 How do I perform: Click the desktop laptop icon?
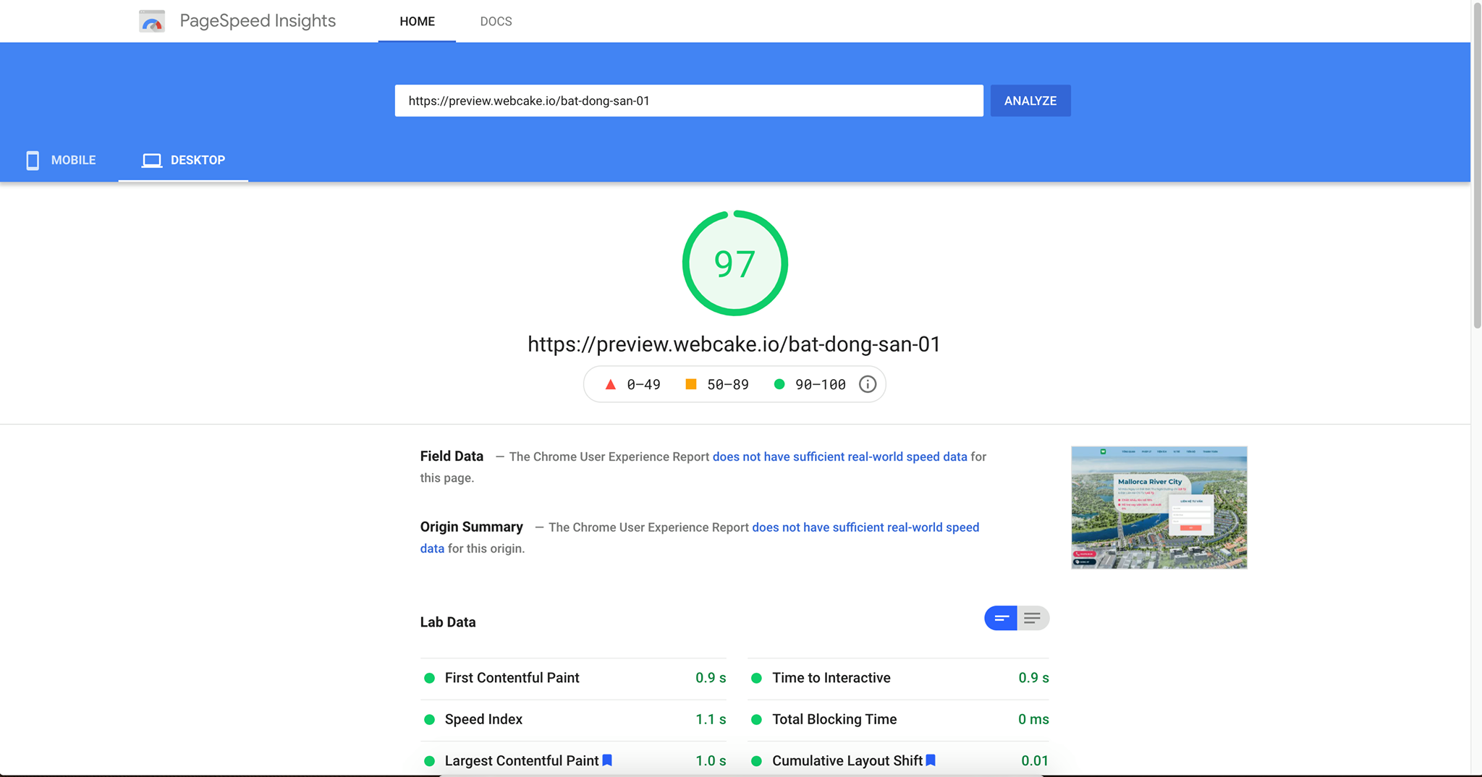point(152,160)
